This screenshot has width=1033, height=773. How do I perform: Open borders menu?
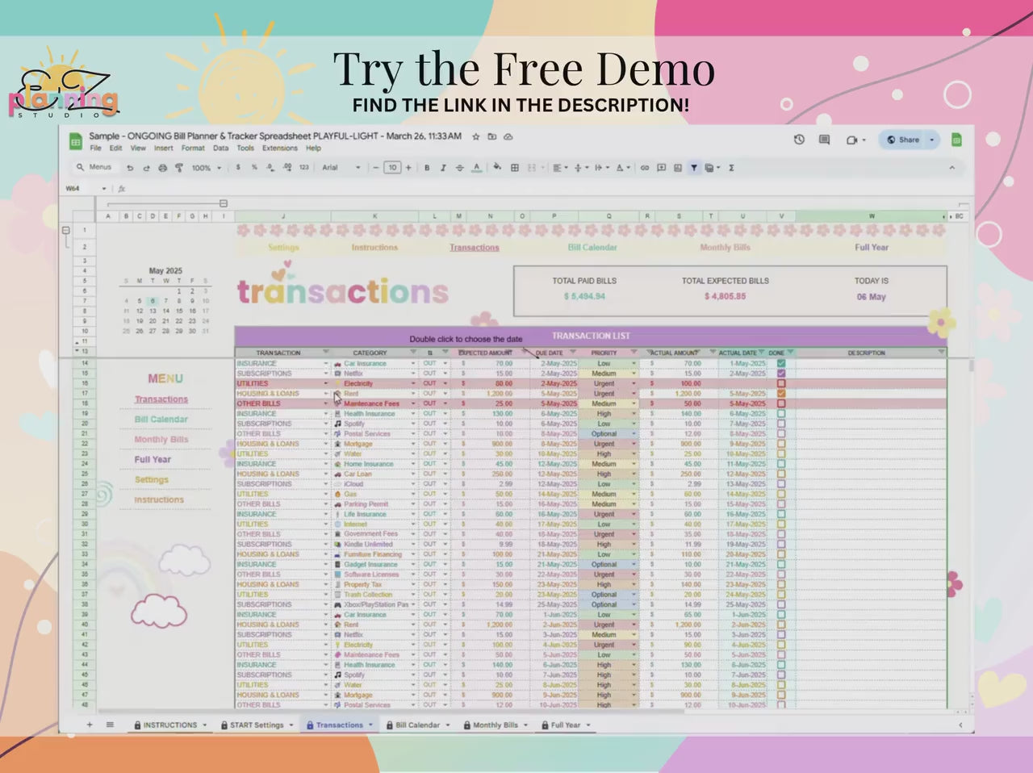[x=514, y=168]
